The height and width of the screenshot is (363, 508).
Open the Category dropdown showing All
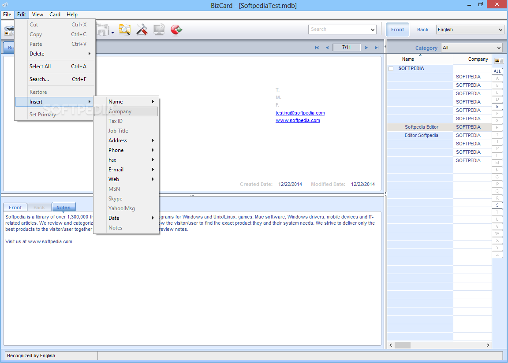tap(499, 48)
